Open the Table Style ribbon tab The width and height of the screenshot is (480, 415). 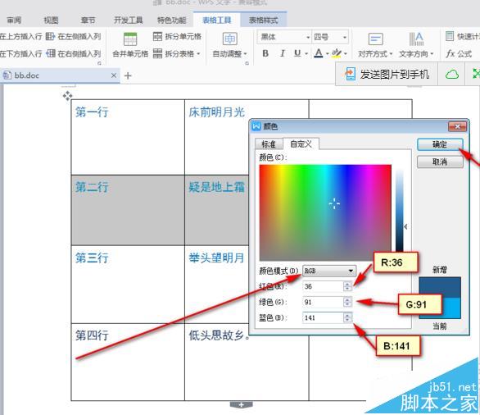point(263,21)
